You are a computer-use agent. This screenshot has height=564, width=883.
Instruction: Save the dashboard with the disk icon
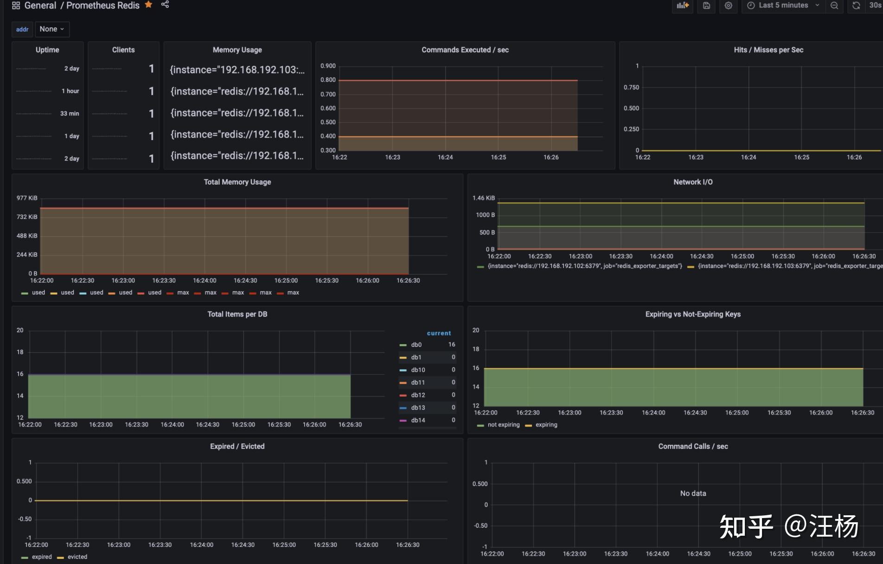click(706, 6)
